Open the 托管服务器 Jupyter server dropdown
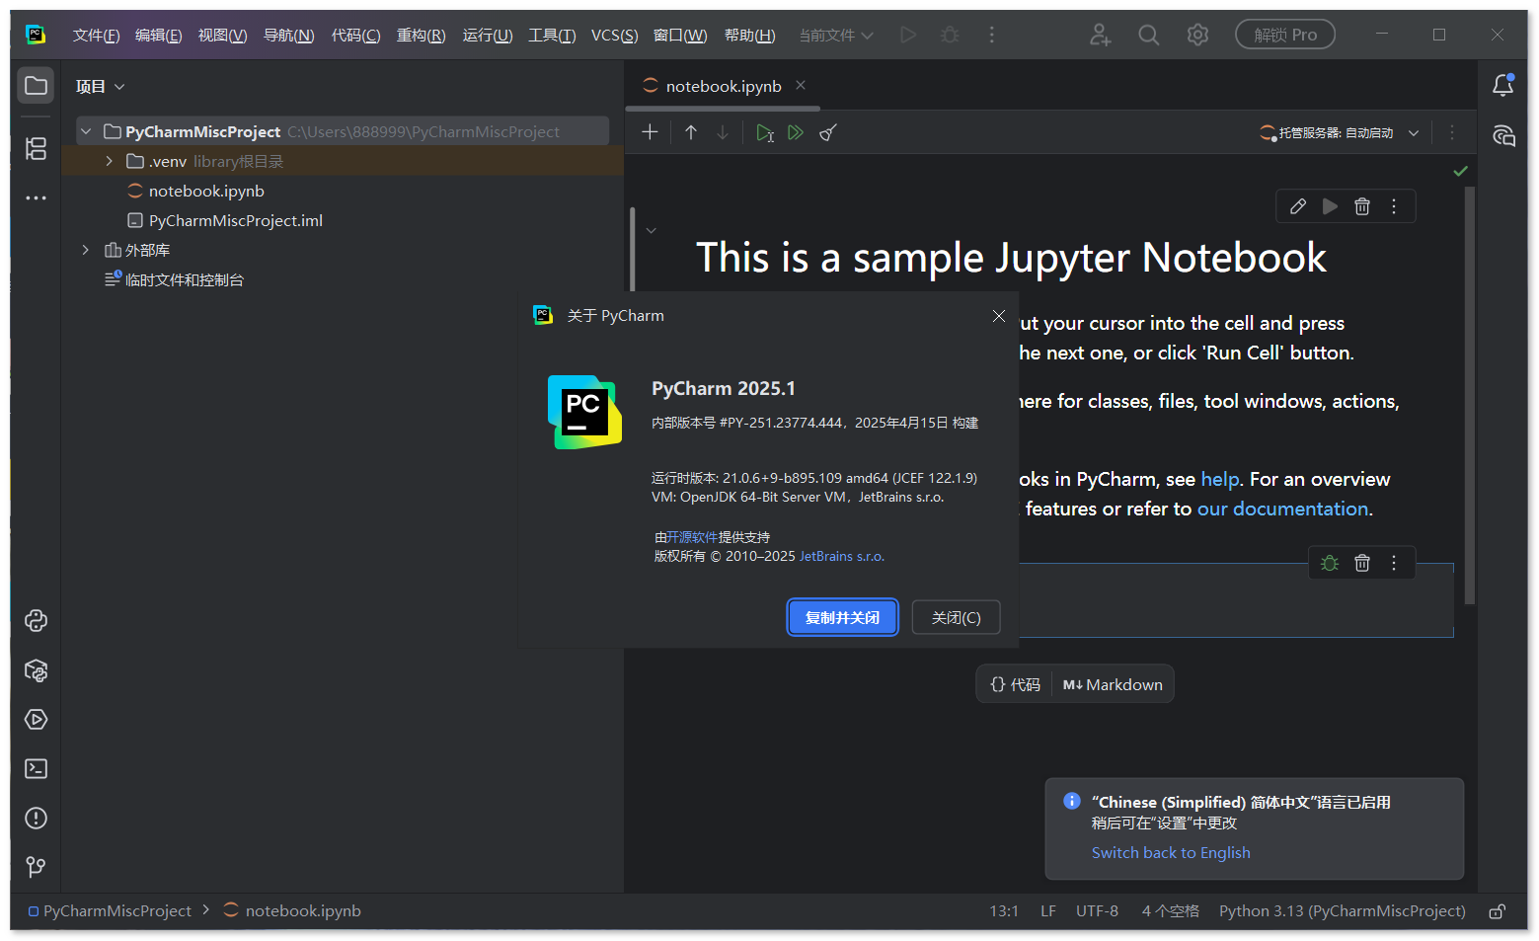Screen dimensions: 1539x941 [1339, 132]
